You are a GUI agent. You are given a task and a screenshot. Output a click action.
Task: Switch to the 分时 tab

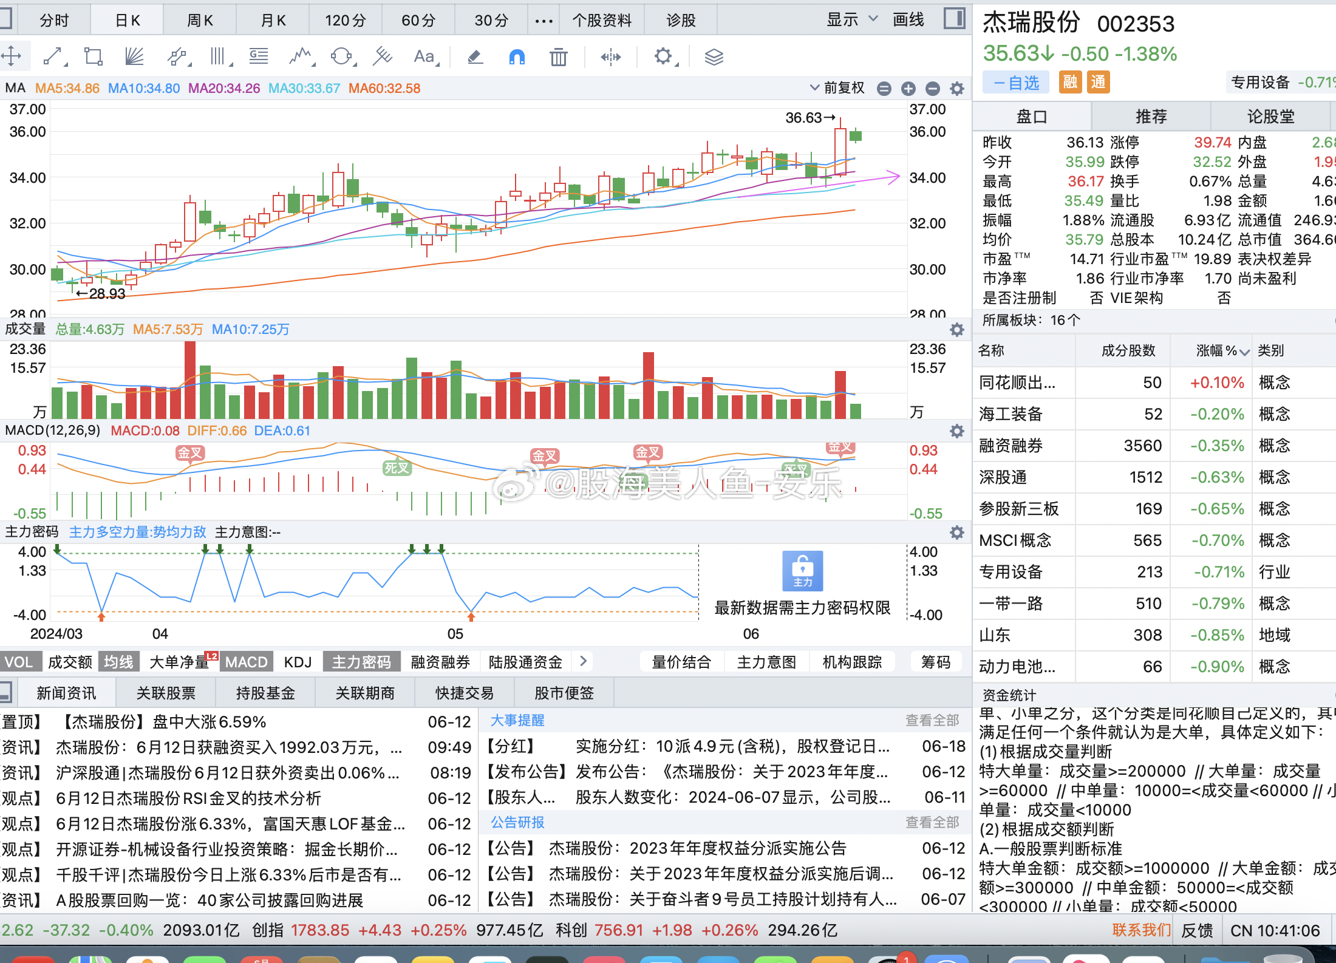click(55, 21)
